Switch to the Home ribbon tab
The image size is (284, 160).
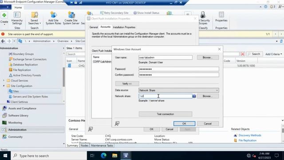(x=18, y=8)
